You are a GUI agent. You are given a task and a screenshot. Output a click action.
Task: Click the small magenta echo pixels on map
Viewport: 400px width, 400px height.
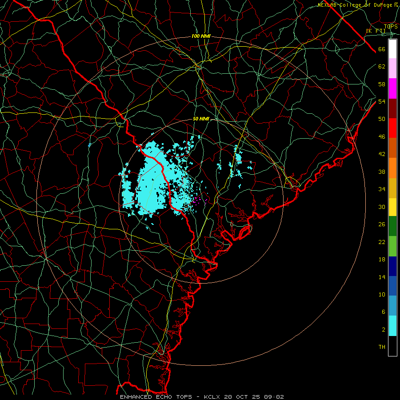pos(199,200)
